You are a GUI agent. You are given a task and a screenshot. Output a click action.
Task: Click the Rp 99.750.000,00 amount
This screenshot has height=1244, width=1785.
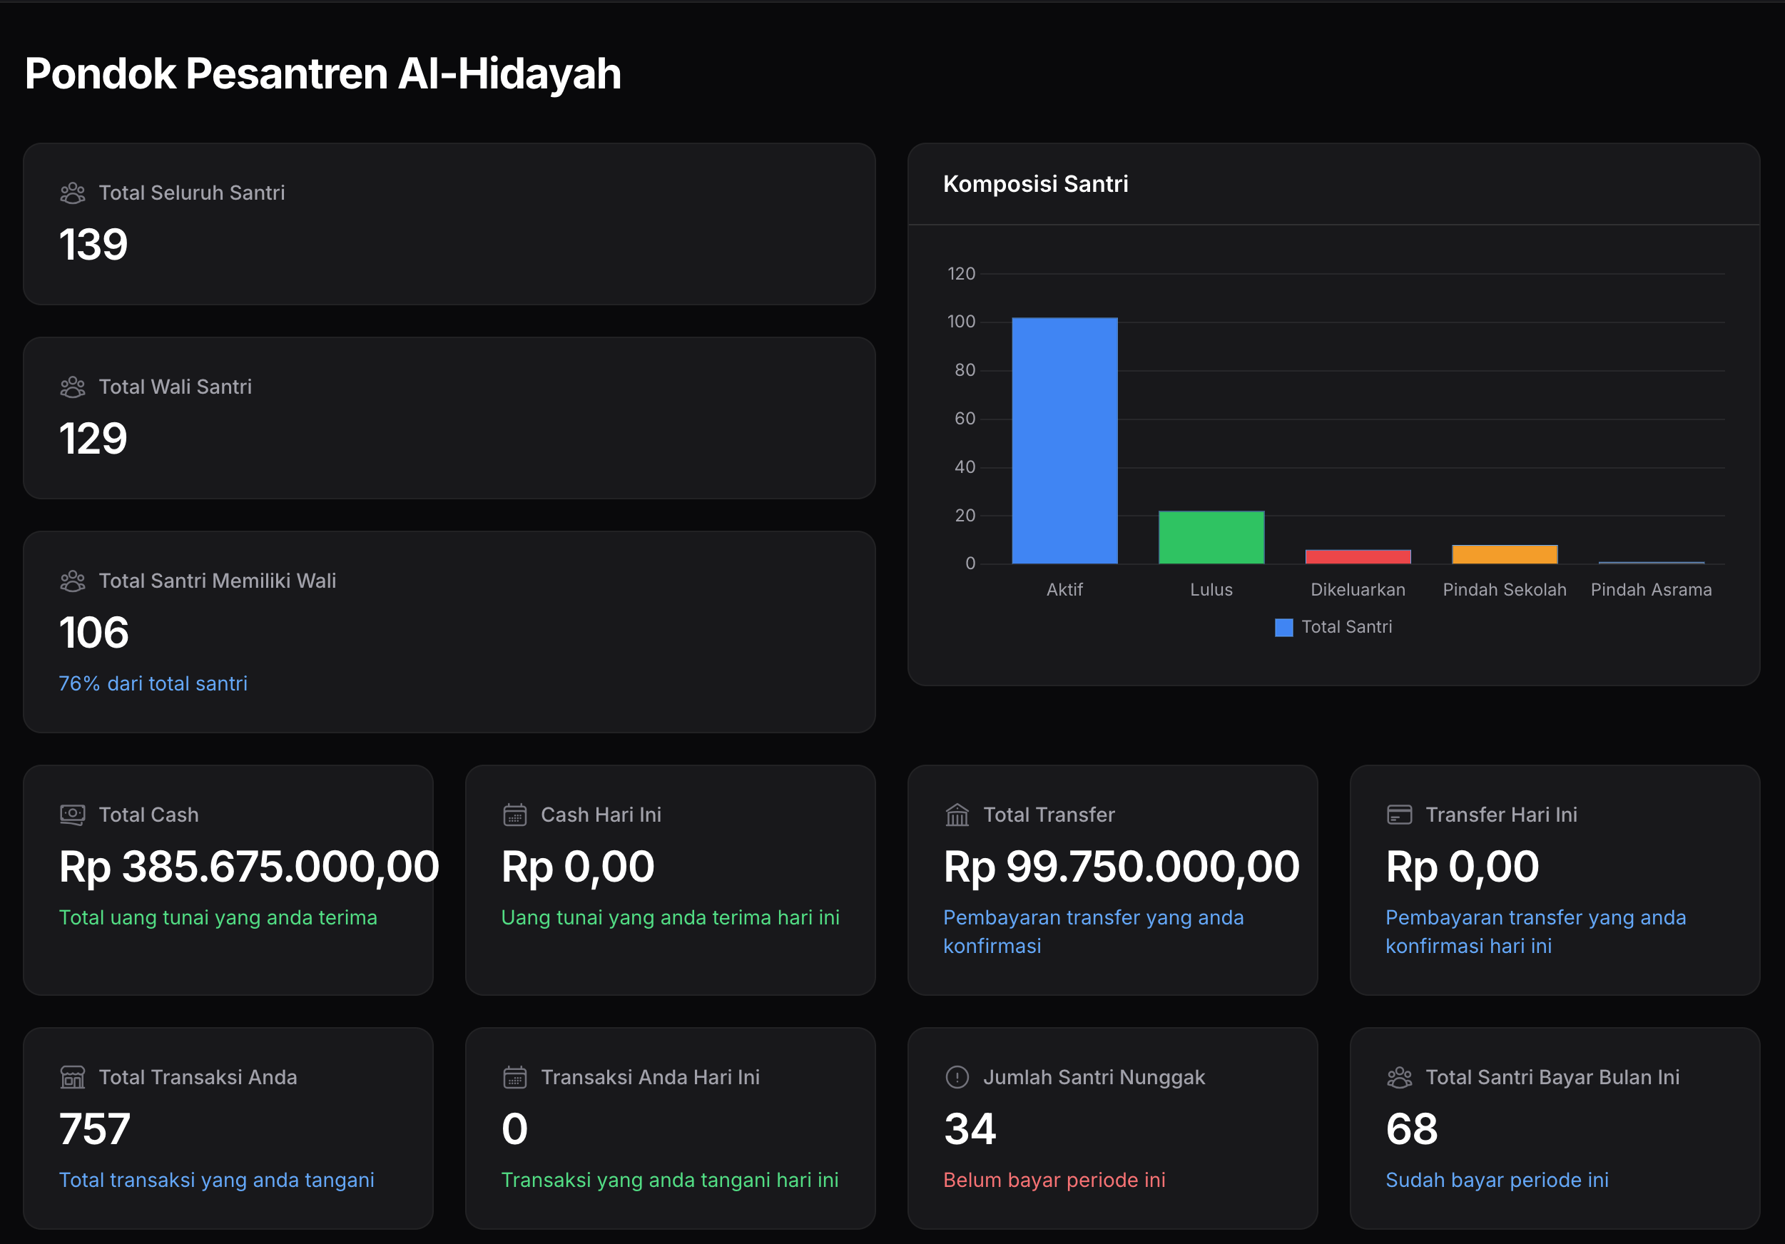1121,867
